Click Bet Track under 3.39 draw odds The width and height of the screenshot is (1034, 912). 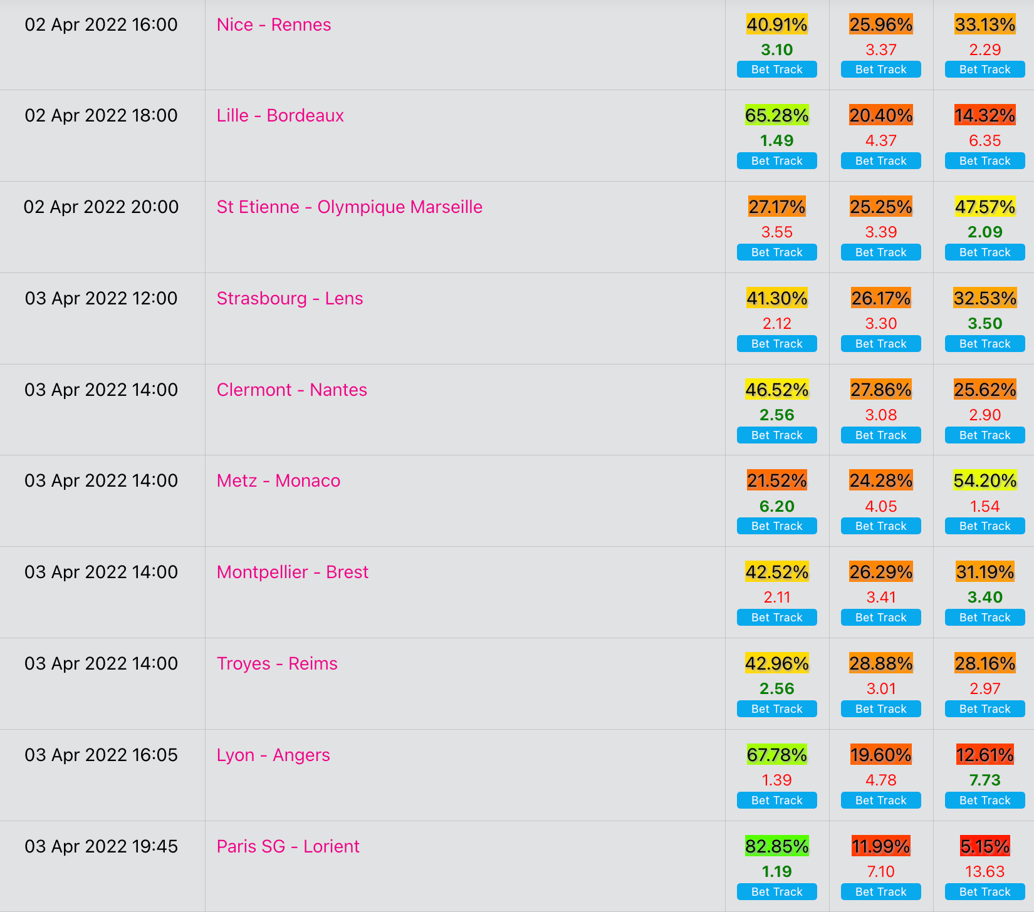pos(881,252)
